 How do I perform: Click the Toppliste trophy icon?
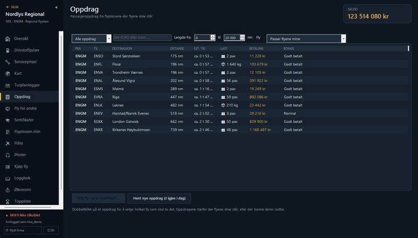coord(8,201)
